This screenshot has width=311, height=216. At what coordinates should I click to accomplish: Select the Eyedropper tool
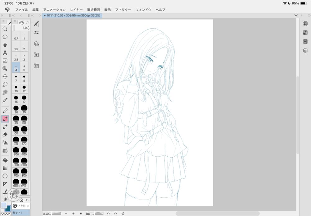(x=5, y=100)
